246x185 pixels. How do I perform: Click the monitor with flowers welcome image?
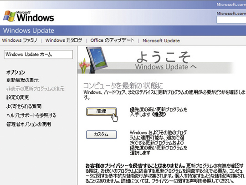pos(93,60)
